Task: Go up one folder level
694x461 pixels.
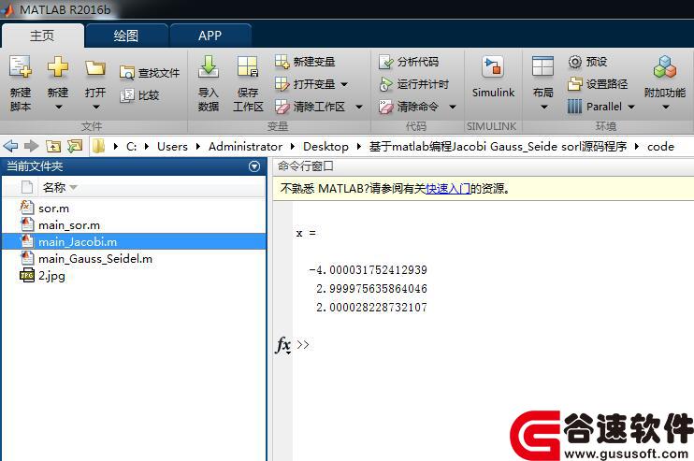Action: 53,146
